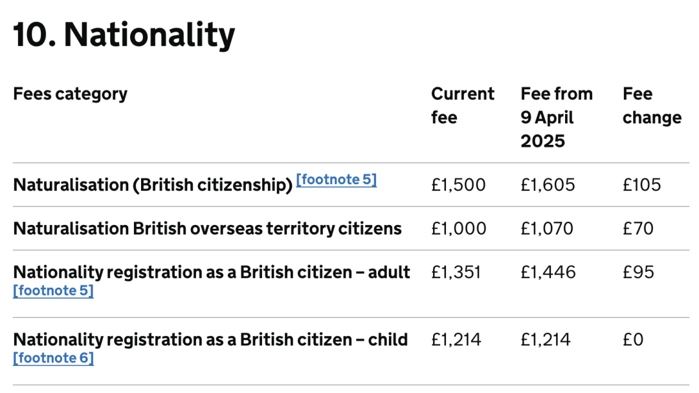Click footnote 5 link under adult registration
The width and height of the screenshot is (699, 393).
pyautogui.click(x=53, y=291)
